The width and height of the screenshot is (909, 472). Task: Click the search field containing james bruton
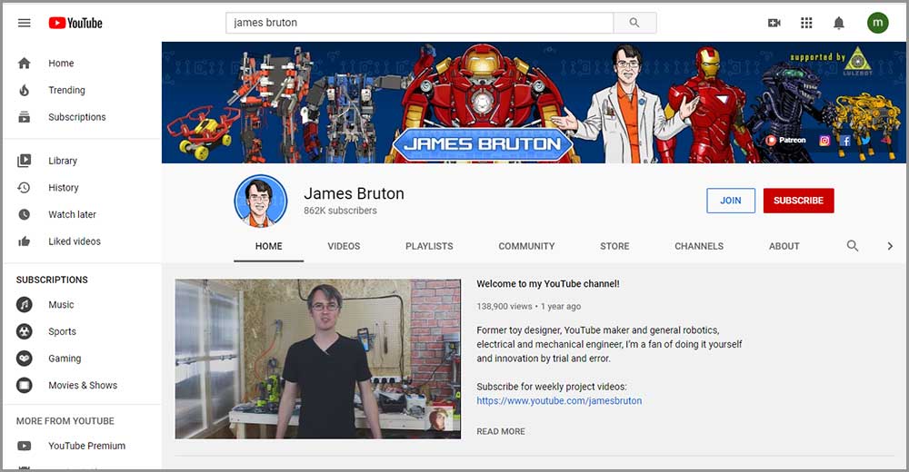[420, 23]
